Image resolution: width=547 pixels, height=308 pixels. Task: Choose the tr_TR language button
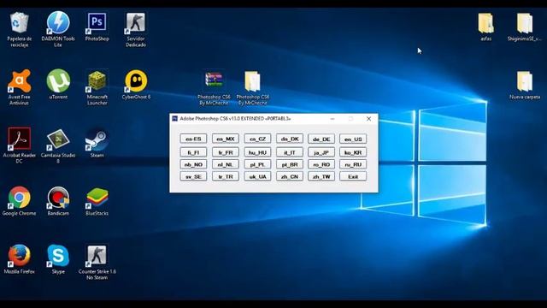coord(226,176)
